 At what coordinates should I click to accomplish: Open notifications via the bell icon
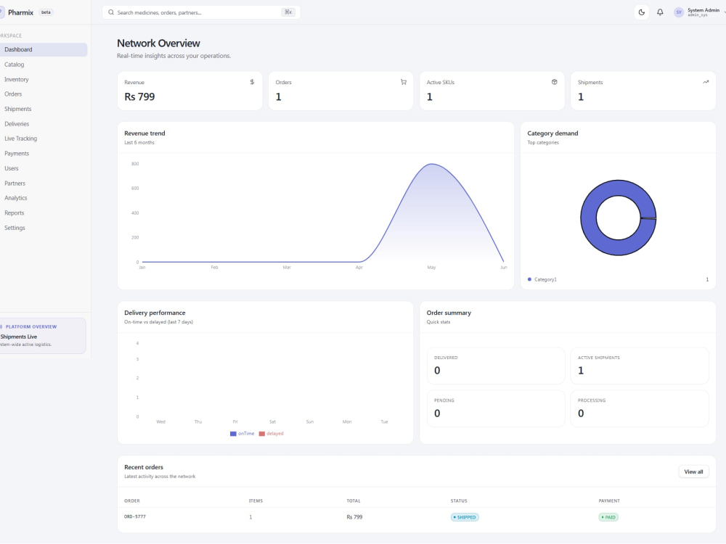660,12
